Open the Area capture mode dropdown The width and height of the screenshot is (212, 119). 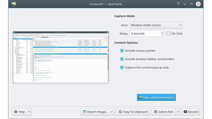pyautogui.click(x=156, y=25)
